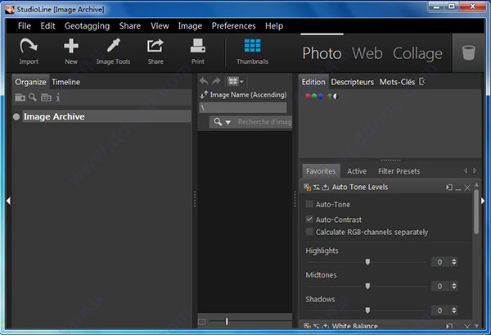
Task: Switch to the Mots-Clés tab
Action: (397, 82)
